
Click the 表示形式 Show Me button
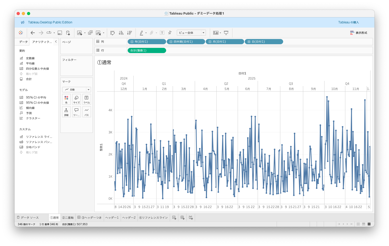coord(359,33)
